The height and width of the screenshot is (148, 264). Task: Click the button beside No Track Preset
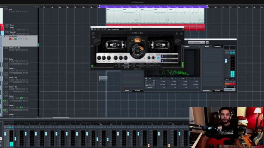207,42
